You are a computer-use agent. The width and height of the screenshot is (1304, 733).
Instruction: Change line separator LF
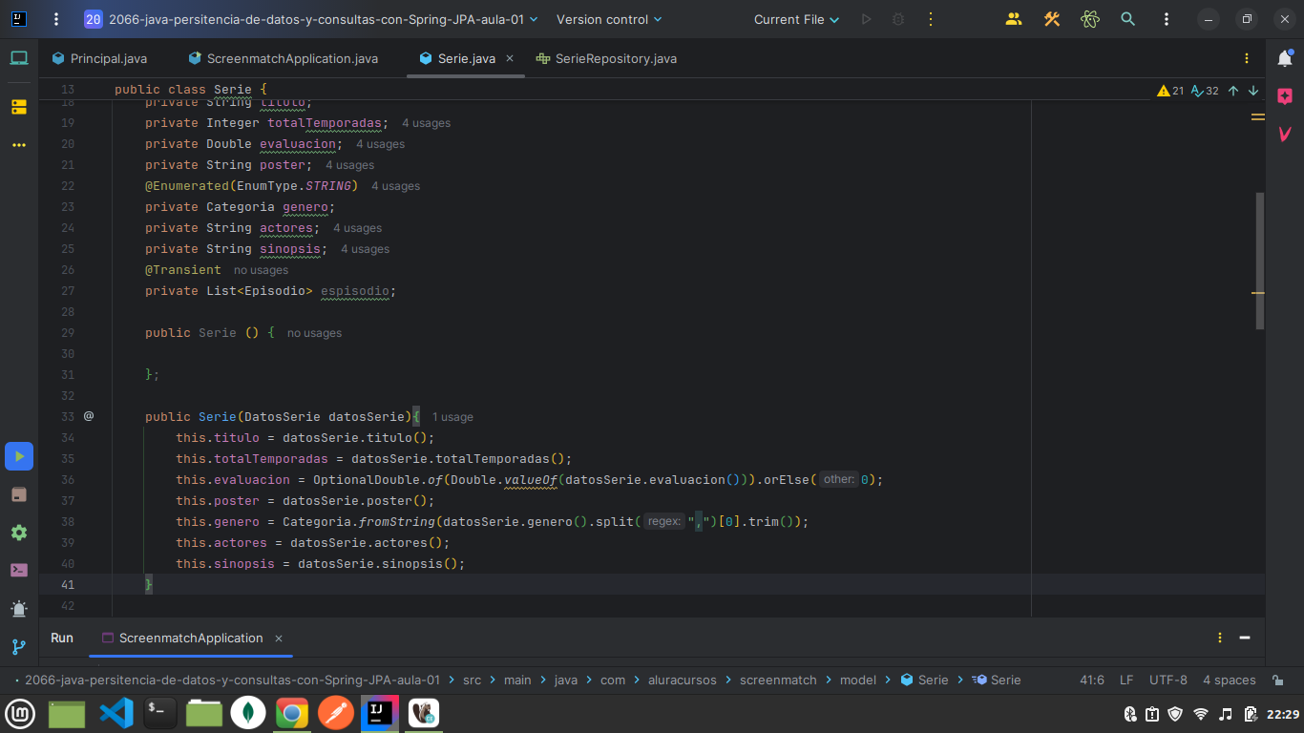pos(1126,681)
